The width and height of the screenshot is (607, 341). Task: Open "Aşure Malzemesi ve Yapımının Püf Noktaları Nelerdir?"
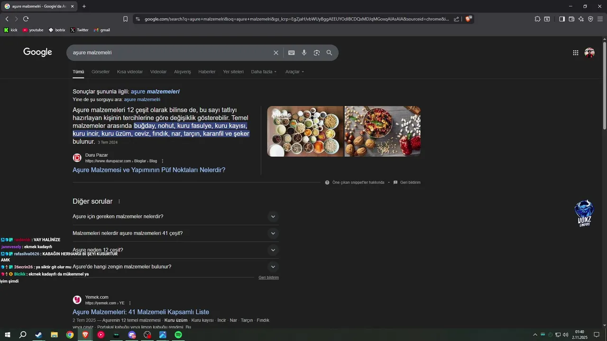point(149,170)
